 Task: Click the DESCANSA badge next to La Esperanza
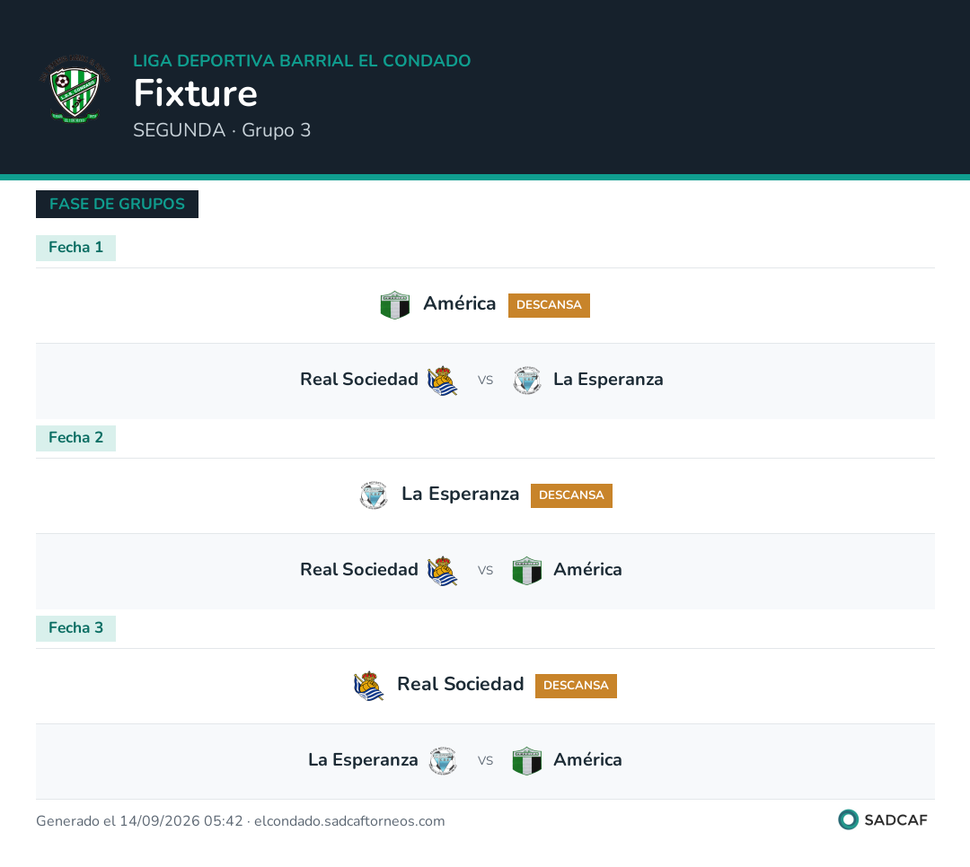click(571, 496)
